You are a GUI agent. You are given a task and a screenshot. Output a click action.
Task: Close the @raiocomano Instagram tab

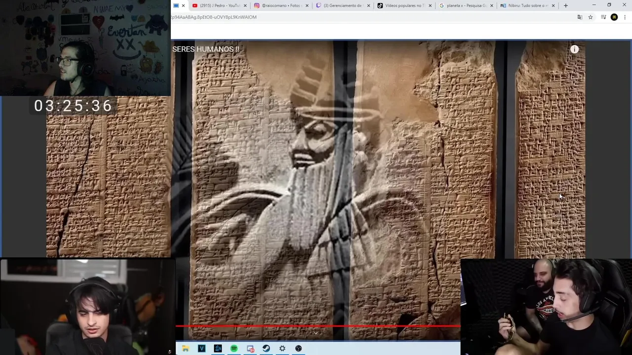coord(307,5)
